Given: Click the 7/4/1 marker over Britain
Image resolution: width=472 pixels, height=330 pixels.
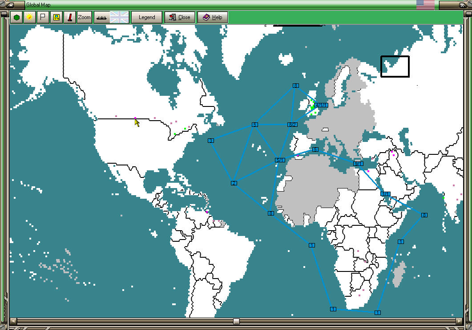Looking at the screenshot, I should (322, 105).
